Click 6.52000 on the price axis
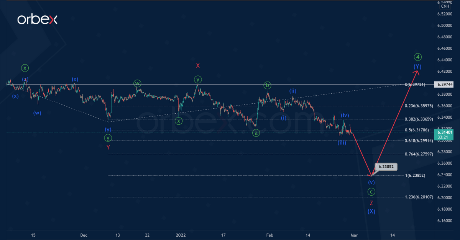This screenshot has width=460, height=240. 445,14
